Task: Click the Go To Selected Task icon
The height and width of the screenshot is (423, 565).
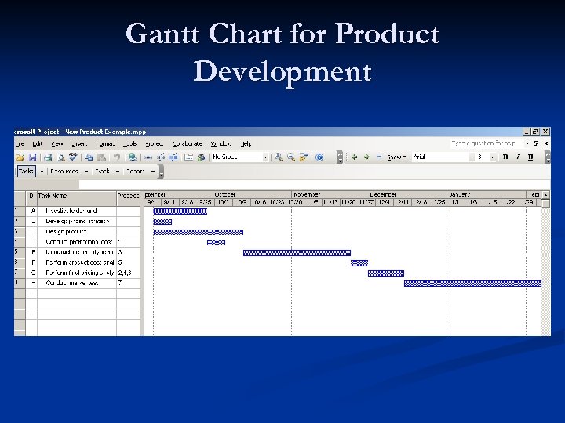Action: tap(304, 157)
